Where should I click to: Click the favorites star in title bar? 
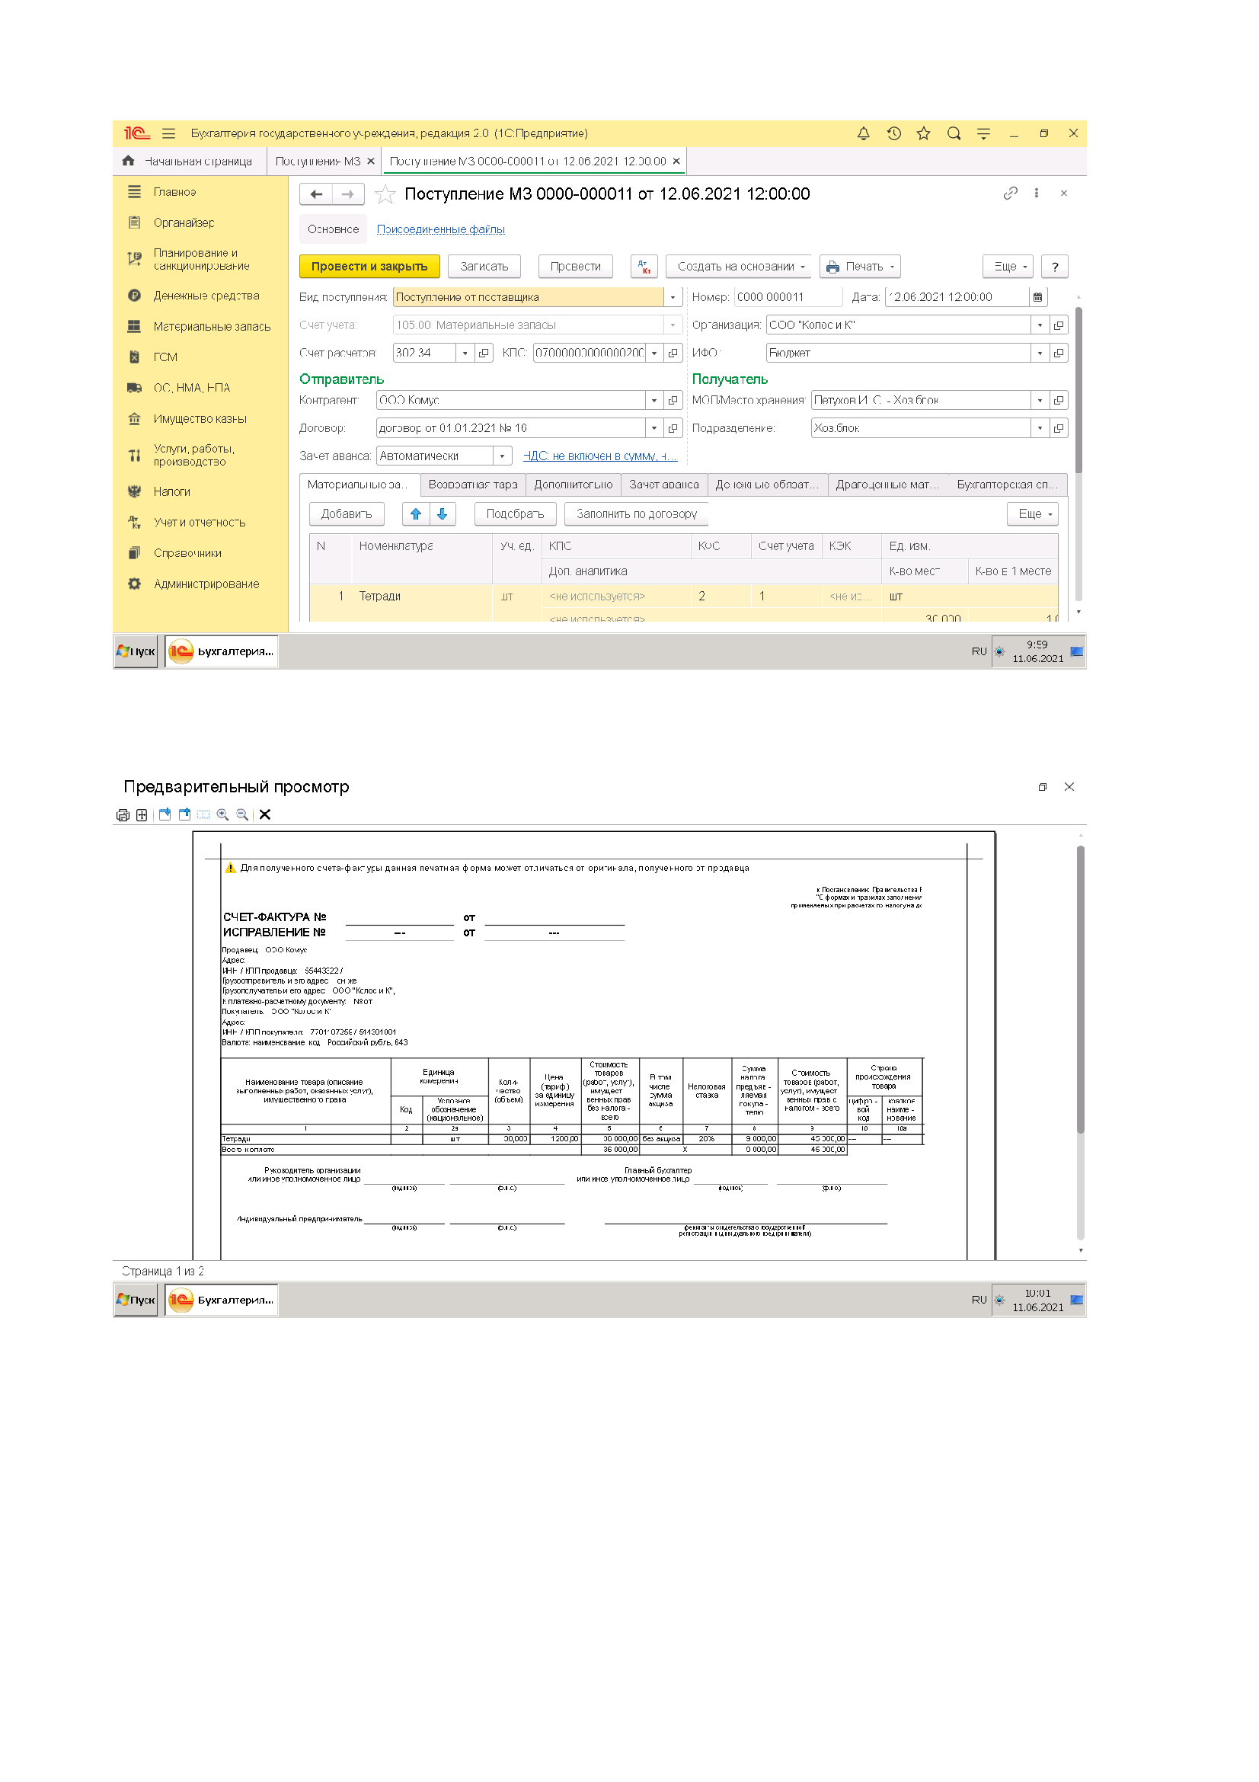(x=923, y=133)
